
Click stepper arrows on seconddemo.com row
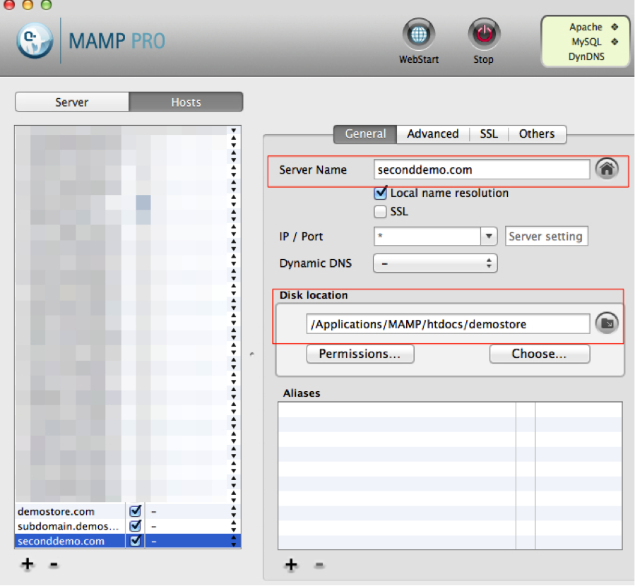coord(234,541)
